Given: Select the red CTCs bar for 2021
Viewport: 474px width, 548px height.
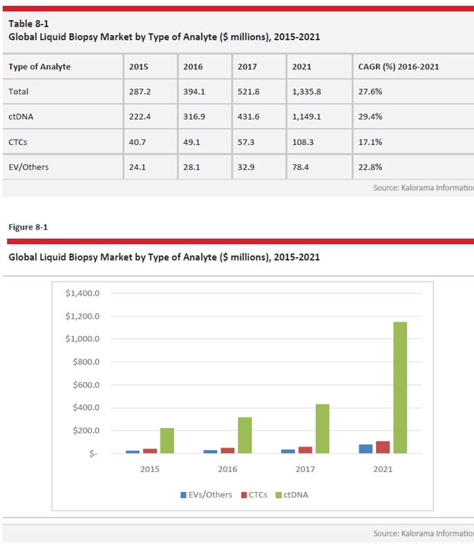Looking at the screenshot, I should pos(383,447).
